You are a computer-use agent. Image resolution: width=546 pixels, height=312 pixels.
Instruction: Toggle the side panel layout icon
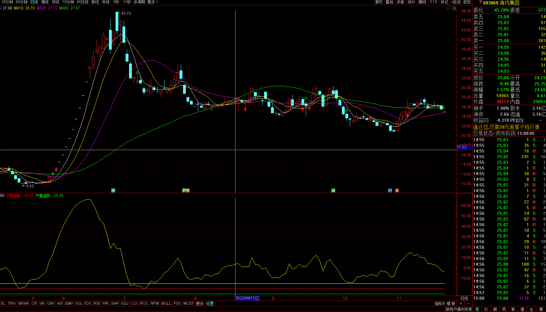(x=454, y=8)
